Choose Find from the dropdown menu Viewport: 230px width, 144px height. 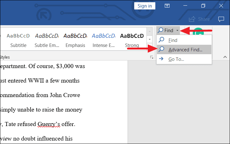(184, 40)
